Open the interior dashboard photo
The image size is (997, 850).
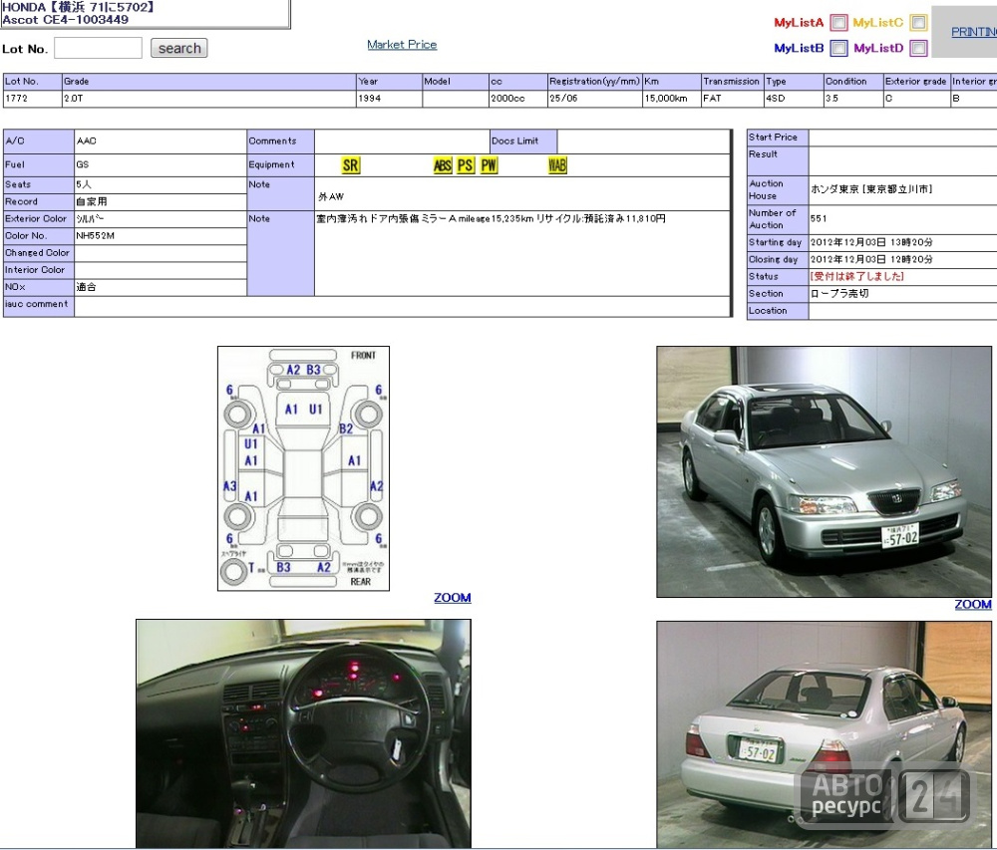pos(303,733)
